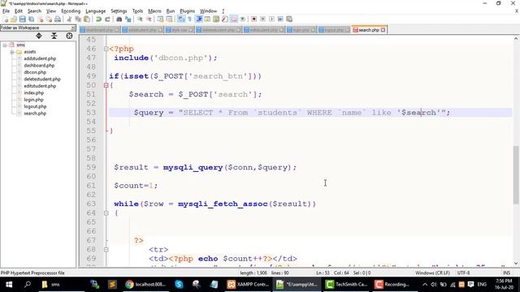Screen dimensions: 520x292
Task: Open index.php from the file tree
Action: 33,93
